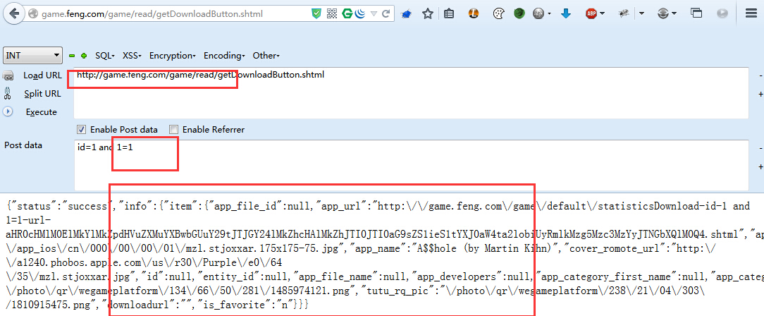Screen dimensions: 764x316
Task: Open the XSS menu in HackBar
Action: (x=132, y=56)
